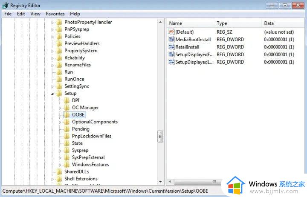Click the REG_SZ type cell

tap(224, 32)
